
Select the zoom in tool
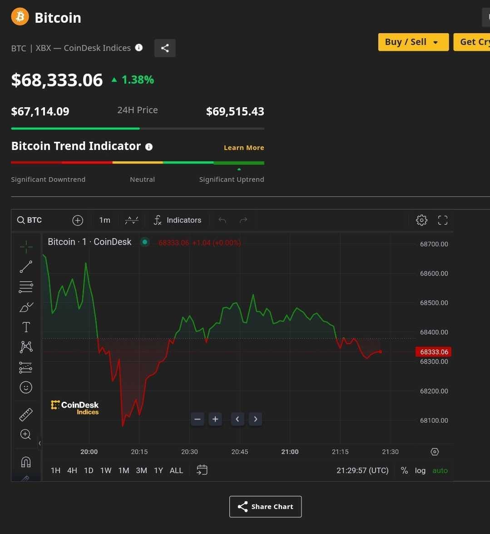point(26,434)
